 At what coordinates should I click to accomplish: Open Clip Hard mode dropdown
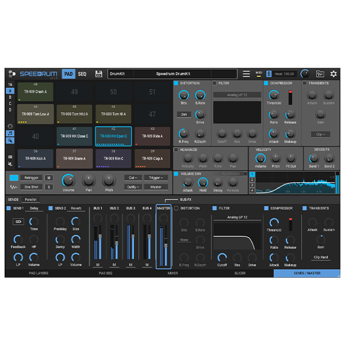click(321, 257)
